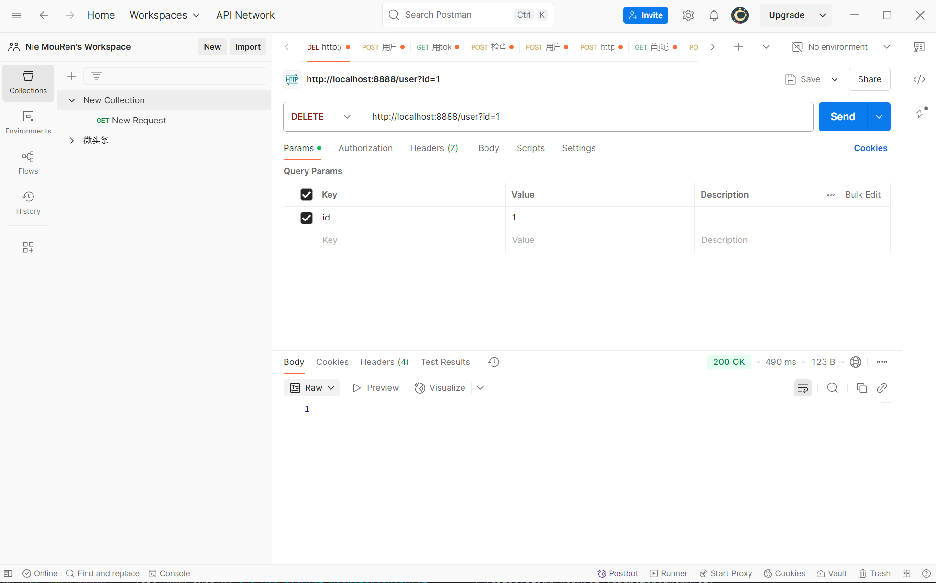Switch to the Authorization tab
Image resolution: width=936 pixels, height=583 pixels.
click(365, 148)
